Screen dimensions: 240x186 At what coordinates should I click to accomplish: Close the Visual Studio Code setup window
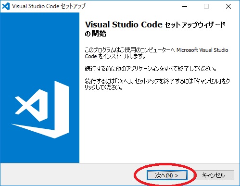(228, 6)
